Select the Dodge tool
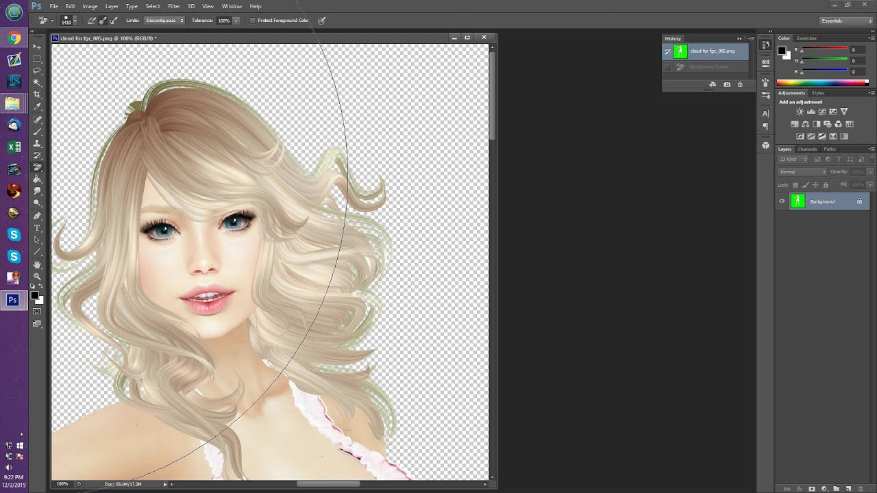This screenshot has width=877, height=493. tap(37, 203)
